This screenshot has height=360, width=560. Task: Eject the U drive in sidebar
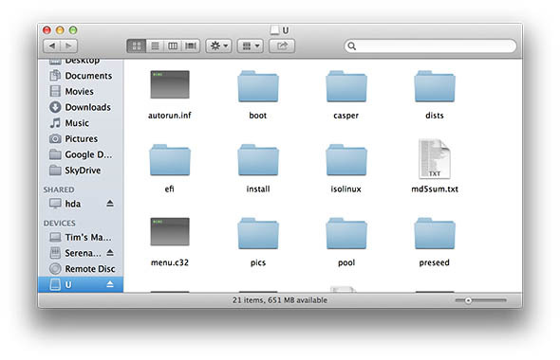pos(110,284)
